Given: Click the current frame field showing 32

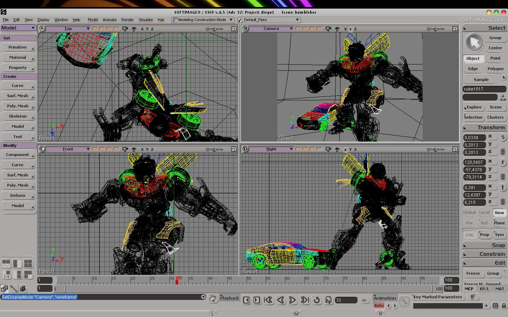Looking at the screenshot, I should coord(346,300).
